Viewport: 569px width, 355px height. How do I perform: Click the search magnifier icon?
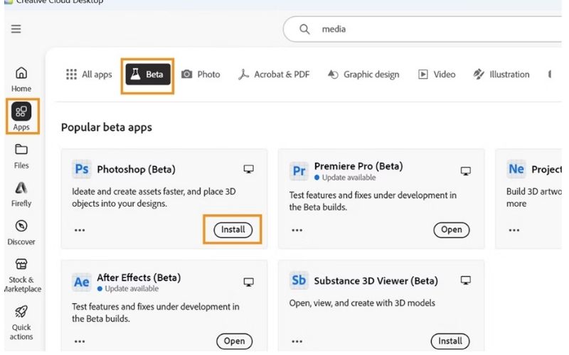[x=304, y=29]
